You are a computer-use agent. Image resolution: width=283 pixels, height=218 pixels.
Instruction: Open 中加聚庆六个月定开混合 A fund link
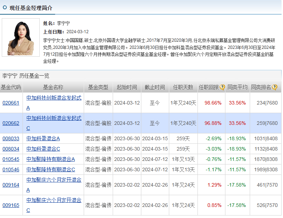click(x=54, y=185)
